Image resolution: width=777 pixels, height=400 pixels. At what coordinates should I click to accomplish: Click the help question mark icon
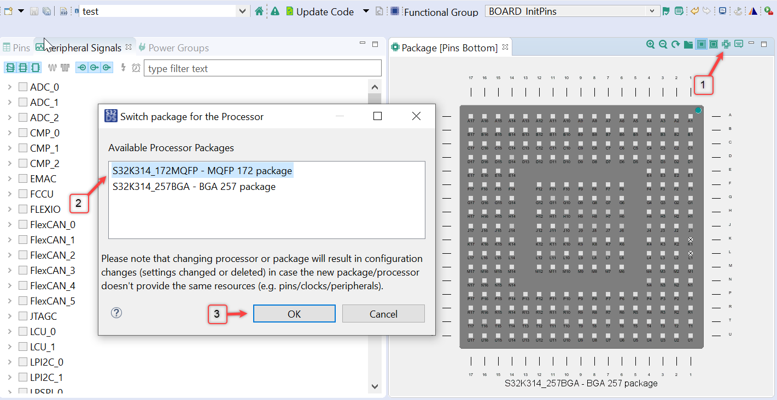116,313
